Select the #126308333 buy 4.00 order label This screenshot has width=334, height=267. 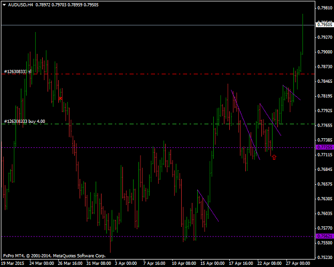click(x=25, y=121)
